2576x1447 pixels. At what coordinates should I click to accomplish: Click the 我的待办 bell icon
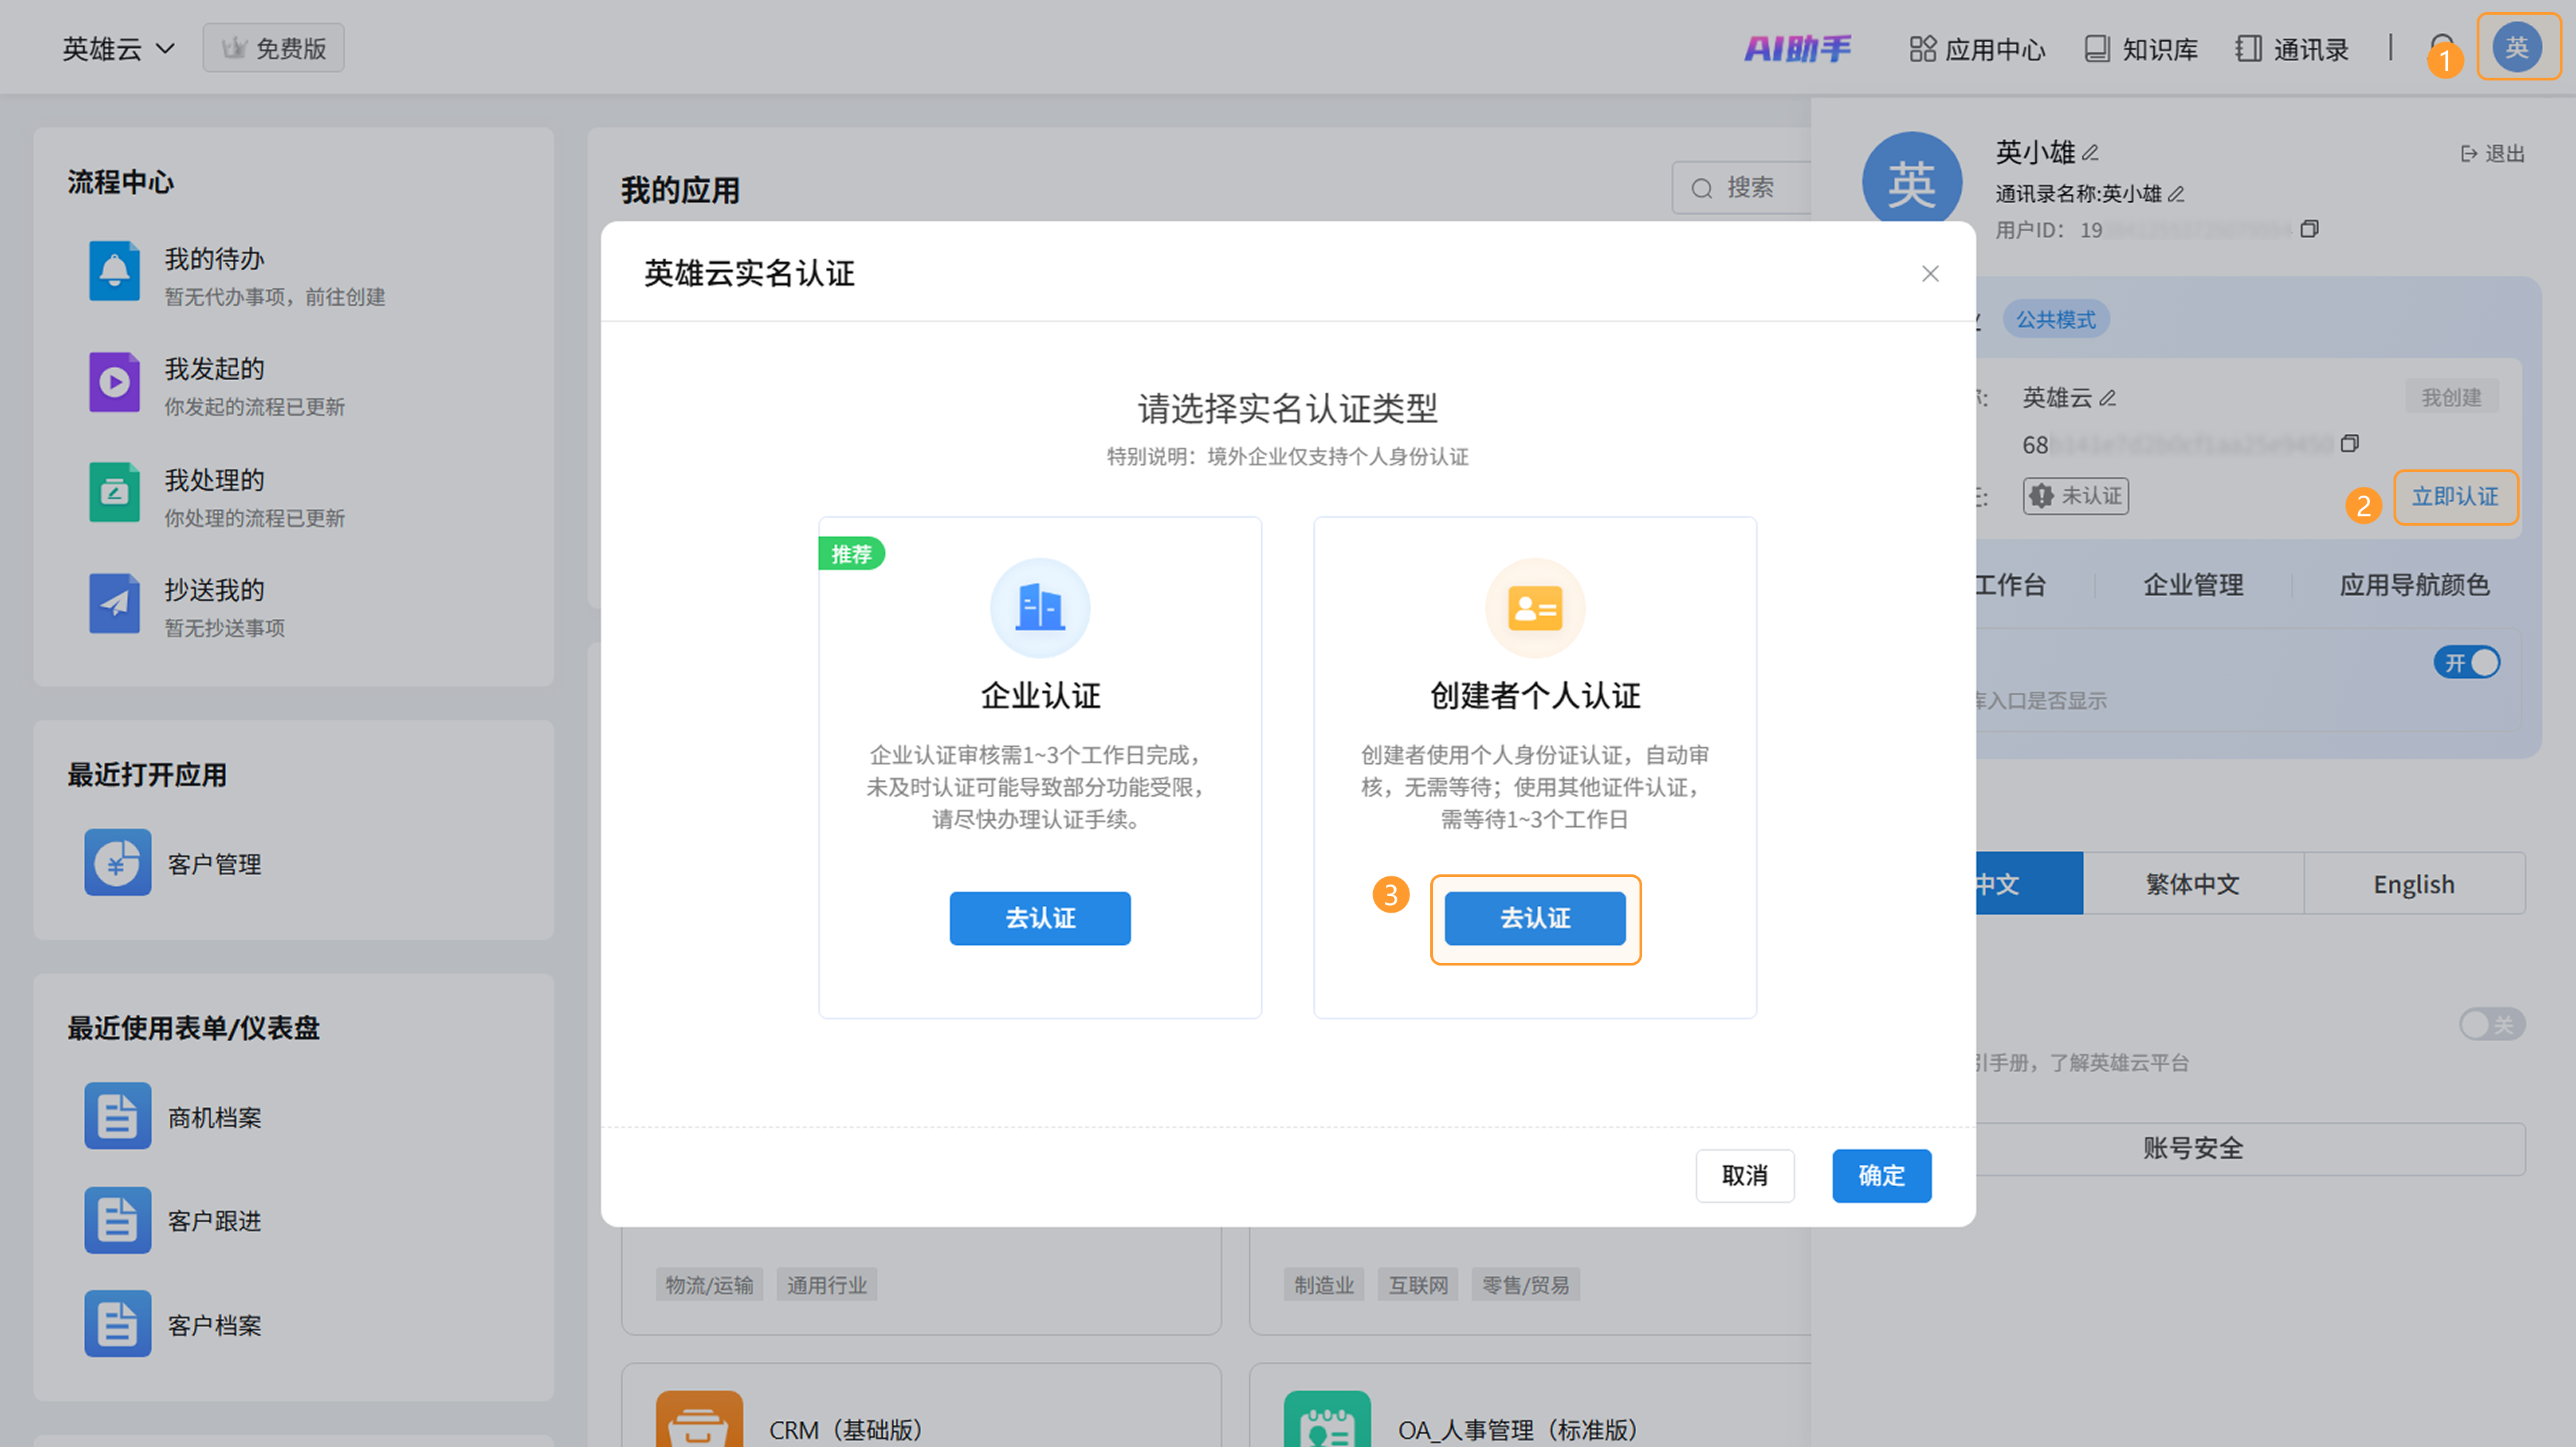pos(114,271)
